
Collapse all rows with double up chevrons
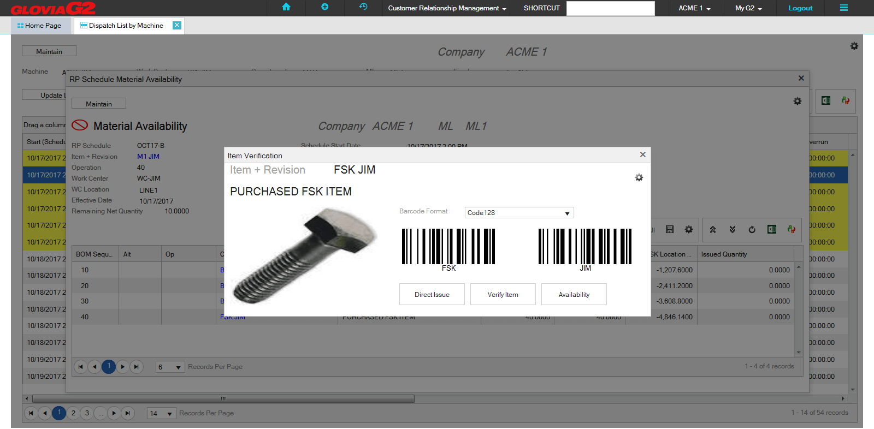click(x=713, y=230)
